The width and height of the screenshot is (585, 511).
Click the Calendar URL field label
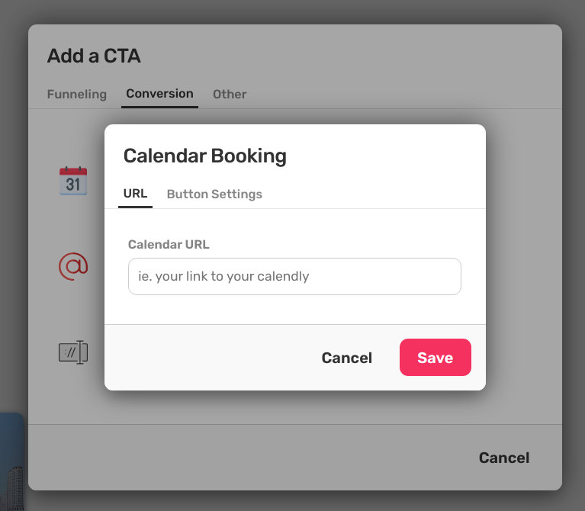[x=169, y=244]
